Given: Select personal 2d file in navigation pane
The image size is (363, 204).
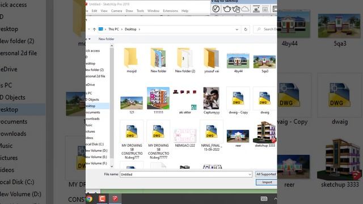Looking at the screenshot, I should (95, 76).
